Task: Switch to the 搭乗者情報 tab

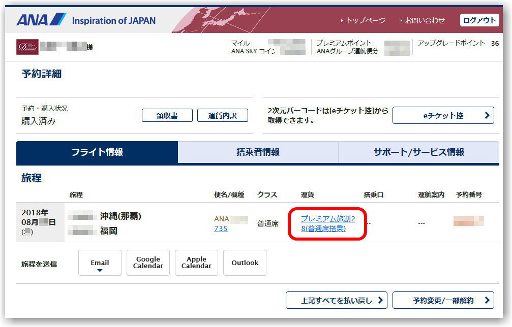Action: click(258, 152)
